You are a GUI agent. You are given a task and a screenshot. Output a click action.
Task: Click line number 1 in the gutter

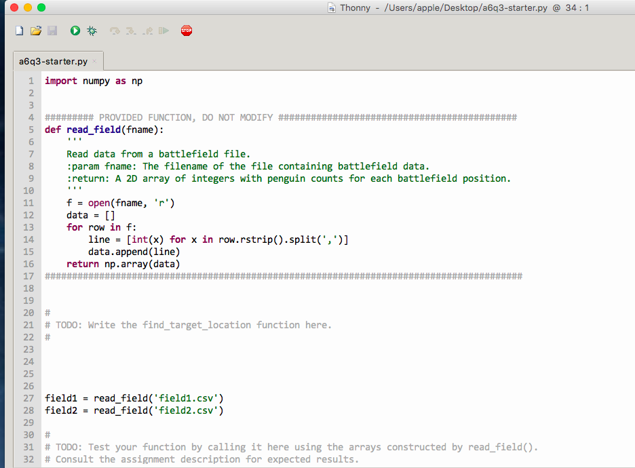pyautogui.click(x=31, y=81)
